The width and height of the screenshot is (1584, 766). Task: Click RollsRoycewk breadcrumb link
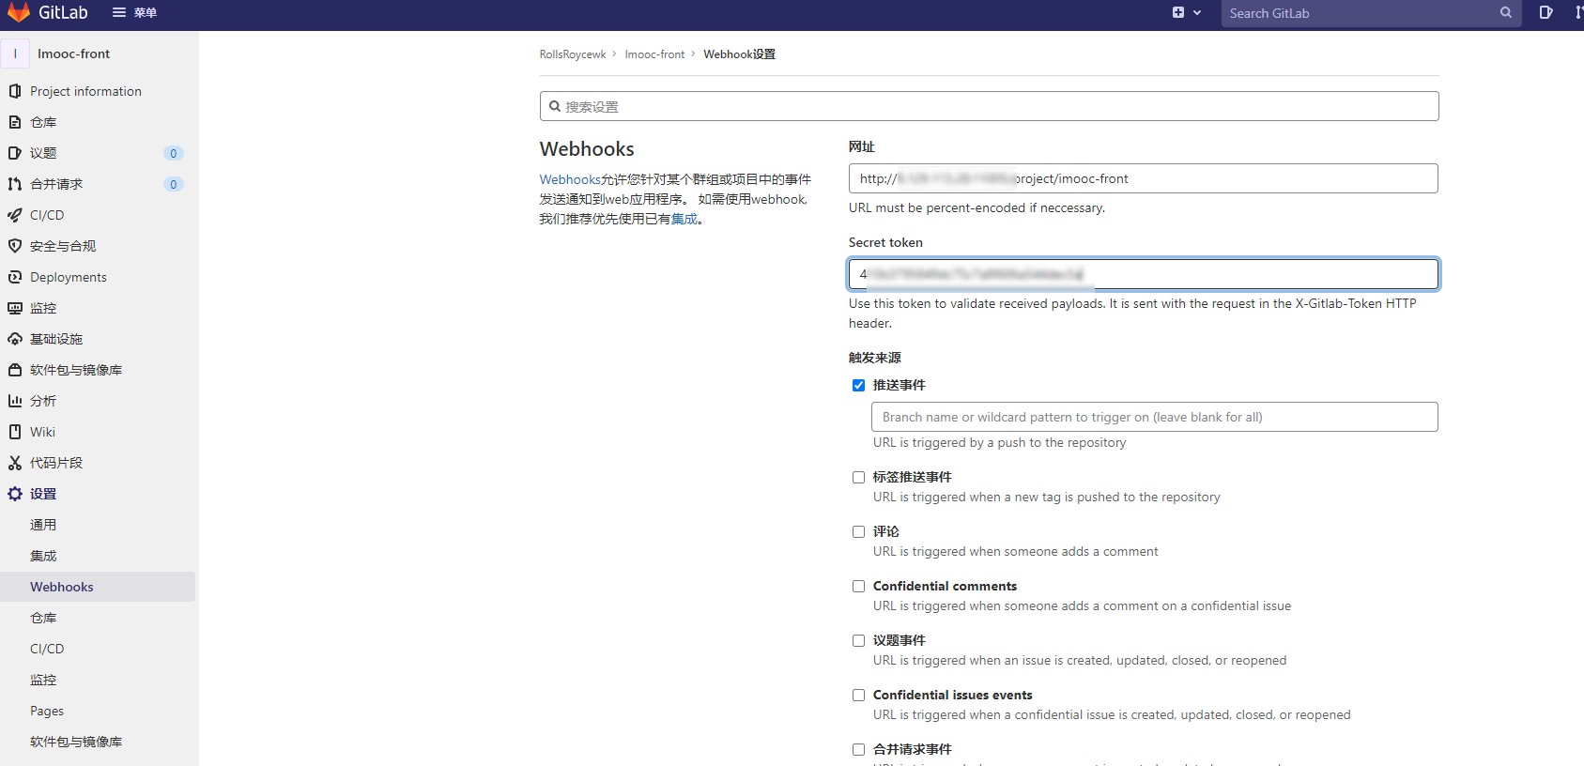[x=573, y=54]
